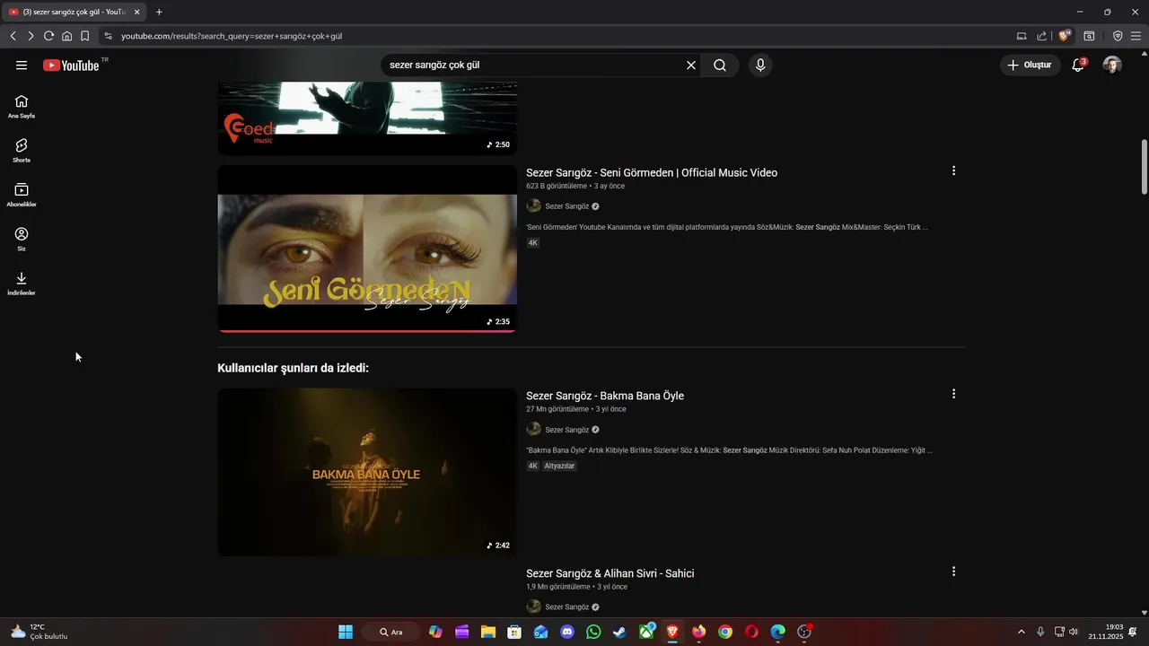The width and height of the screenshot is (1149, 646).
Task: Open the taskbar clock showing 19:03
Action: click(1106, 632)
